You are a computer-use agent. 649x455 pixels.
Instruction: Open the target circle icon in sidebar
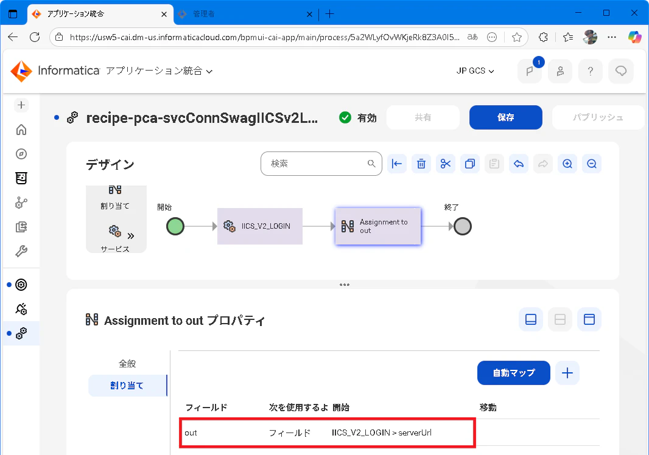[x=21, y=285]
